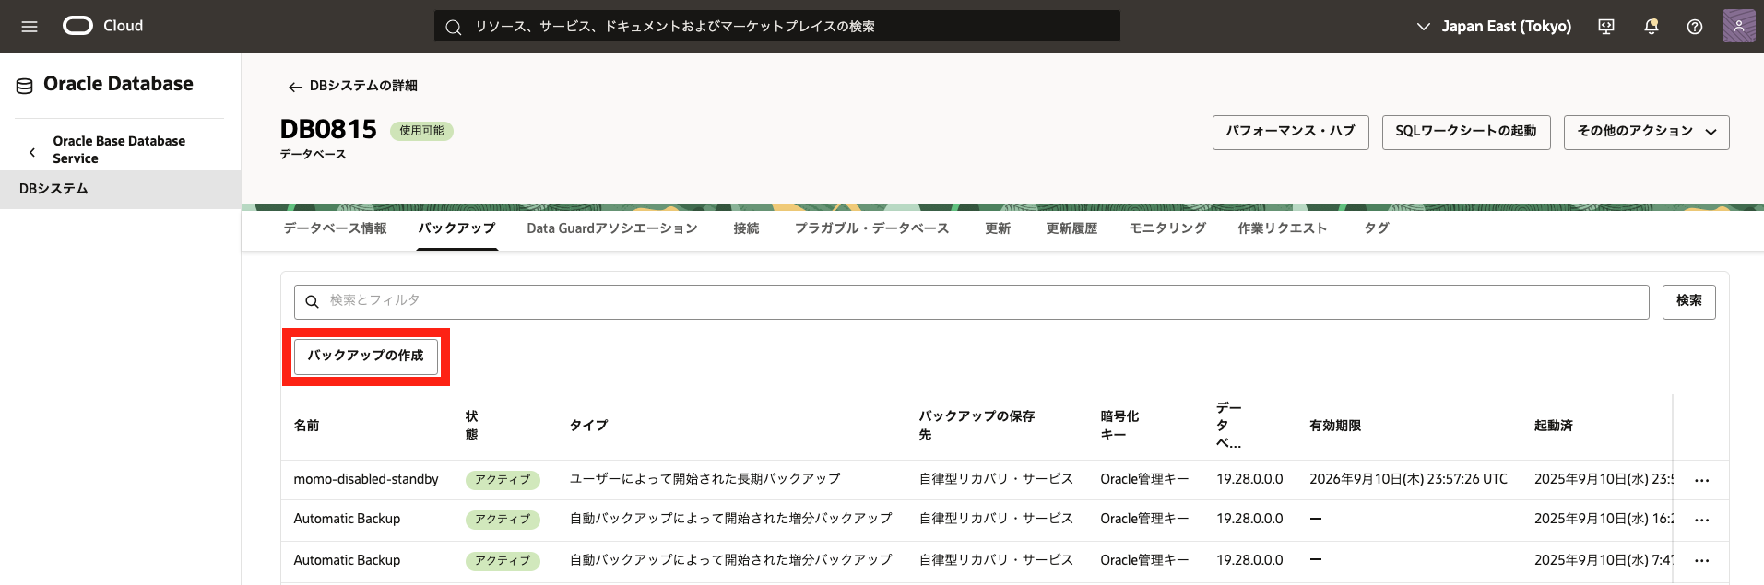Open the user profile avatar menu
Image resolution: width=1764 pixels, height=585 pixels.
pos(1738,26)
